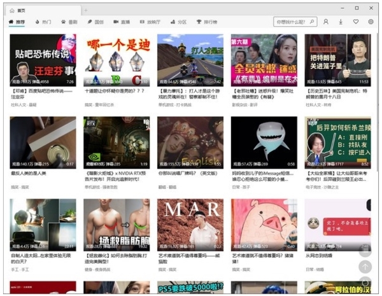
Task: Open the downloads icon in toolbar
Action: coord(341,22)
